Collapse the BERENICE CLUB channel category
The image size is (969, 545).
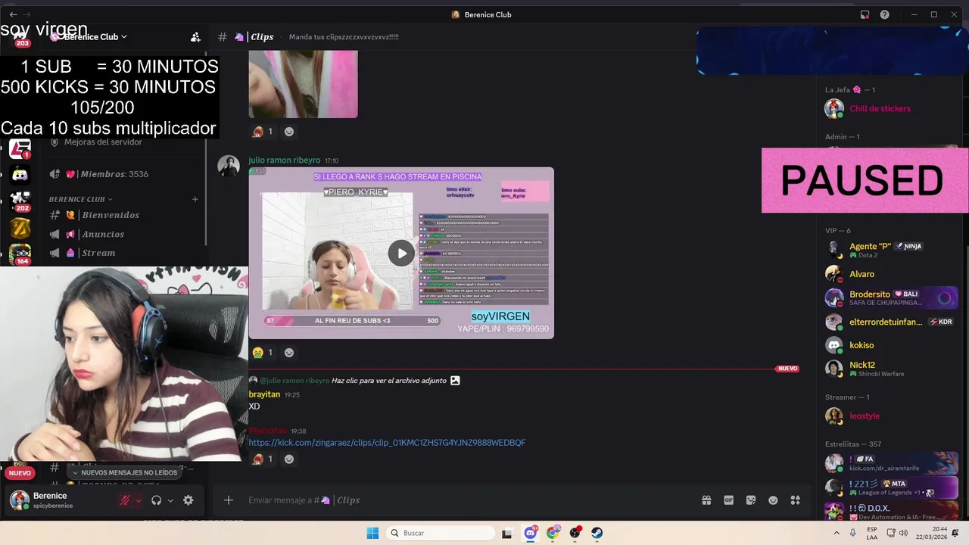click(x=81, y=199)
